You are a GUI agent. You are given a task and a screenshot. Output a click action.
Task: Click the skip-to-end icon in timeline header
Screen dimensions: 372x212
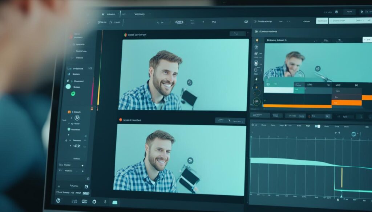tap(356, 85)
